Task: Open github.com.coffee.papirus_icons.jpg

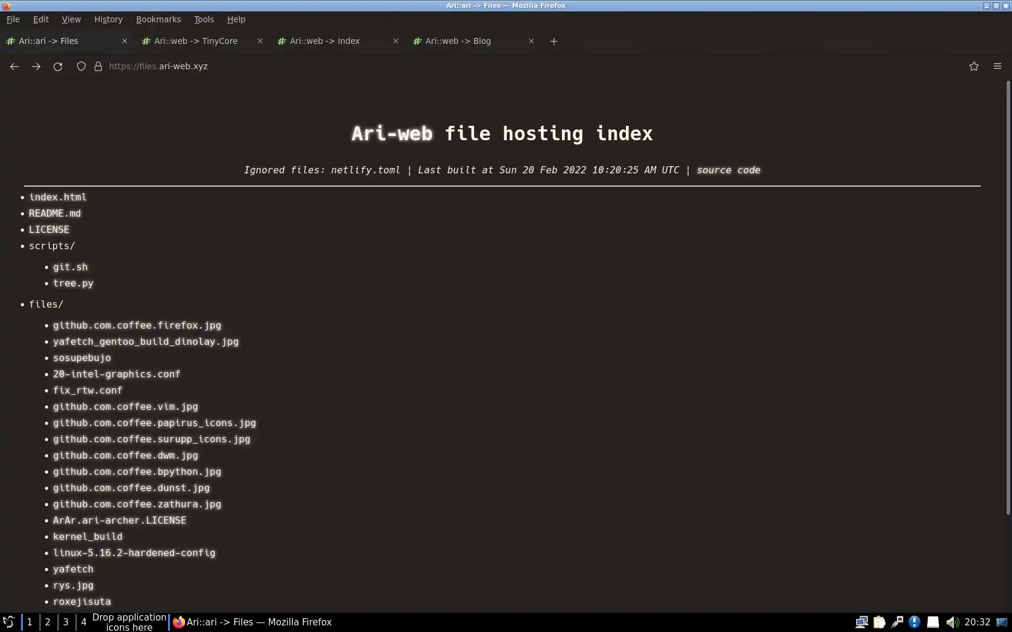Action: [154, 423]
